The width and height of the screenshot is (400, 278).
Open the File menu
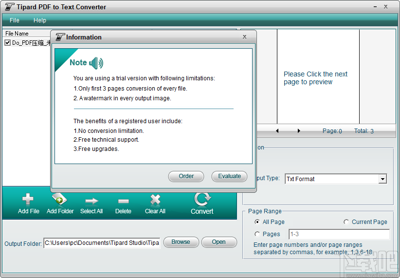14,20
